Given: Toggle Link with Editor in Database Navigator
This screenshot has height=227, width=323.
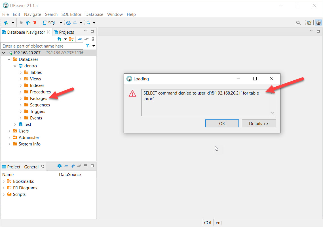Looking at the screenshot, I should (86, 39).
